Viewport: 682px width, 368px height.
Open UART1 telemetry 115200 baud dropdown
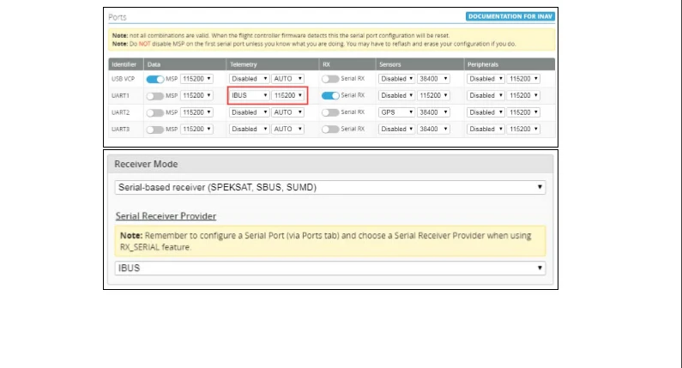[287, 95]
